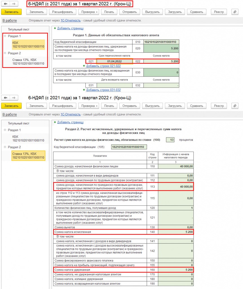This screenshot has width=243, height=289.
Task: Open Проверка dropdown above the Раздел 2 form
Action: (x=89, y=106)
